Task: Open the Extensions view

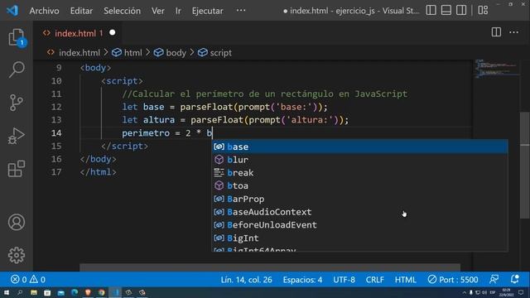Action: click(x=17, y=169)
